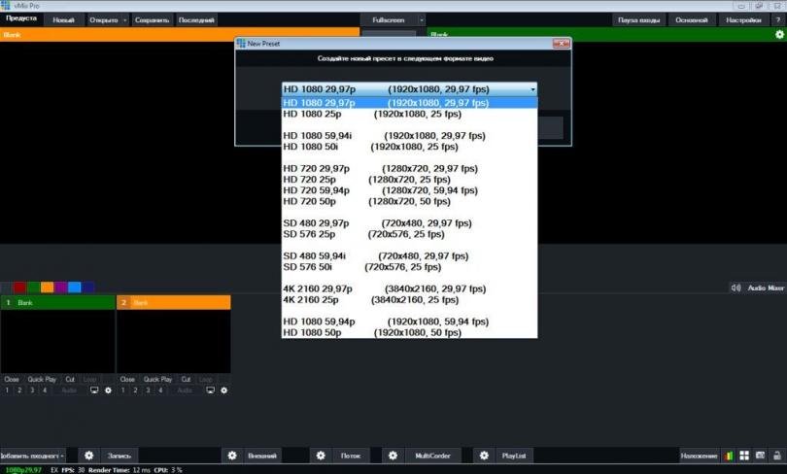
Task: Open the Настройки settings menu
Action: click(x=743, y=19)
